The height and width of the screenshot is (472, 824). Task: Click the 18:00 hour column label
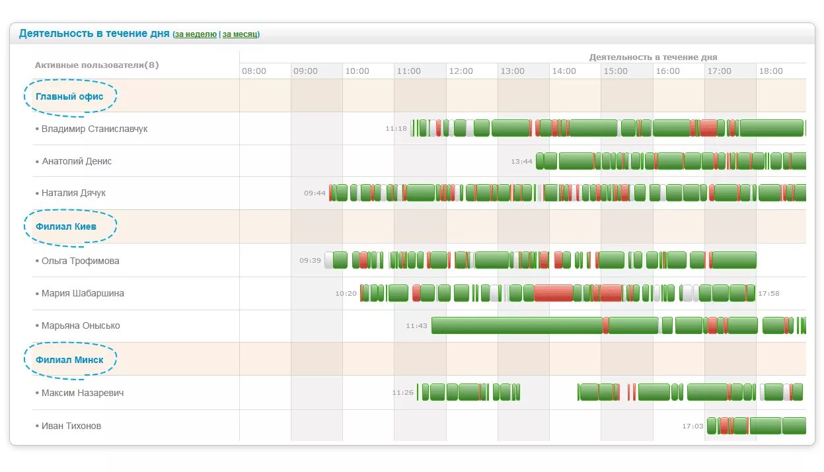click(x=771, y=71)
